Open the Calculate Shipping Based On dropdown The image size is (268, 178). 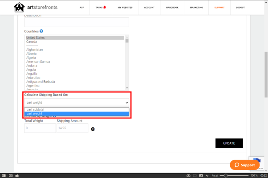[x=77, y=103]
